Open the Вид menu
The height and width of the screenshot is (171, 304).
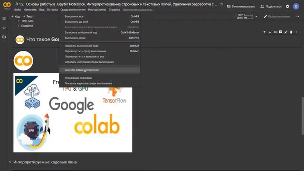42,9
